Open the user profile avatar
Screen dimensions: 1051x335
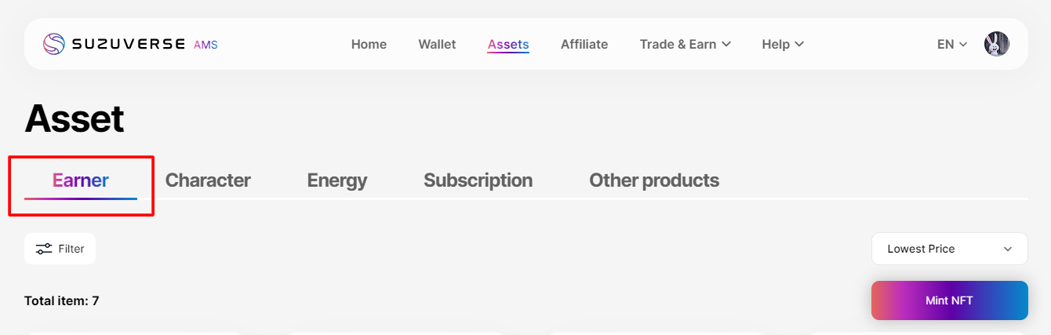coord(996,44)
